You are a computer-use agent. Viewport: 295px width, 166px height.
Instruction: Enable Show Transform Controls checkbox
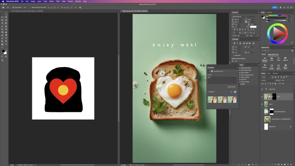coord(30,7)
